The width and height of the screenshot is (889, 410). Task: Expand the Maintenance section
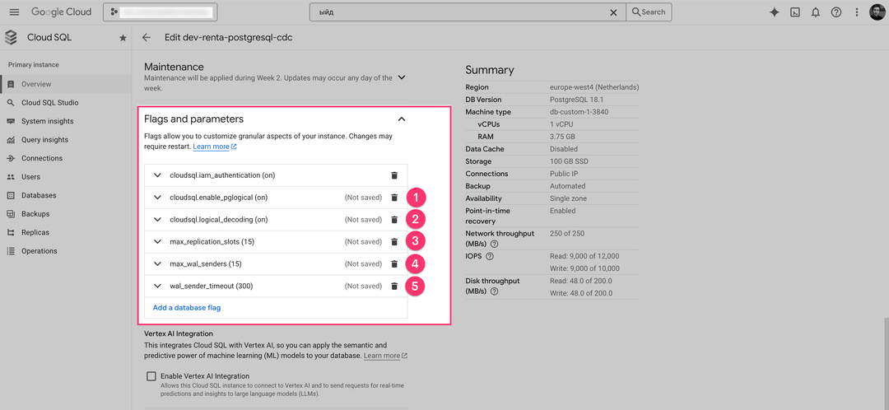(401, 77)
